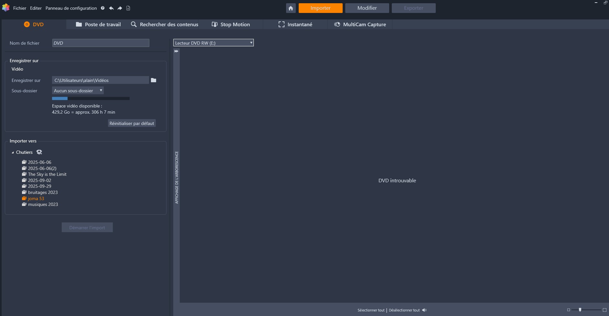Switch to the MultiCam Capture tab
The width and height of the screenshot is (609, 316).
tap(360, 24)
